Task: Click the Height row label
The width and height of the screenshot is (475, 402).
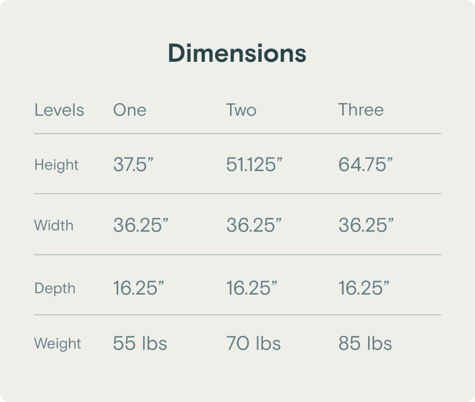Action: coord(56,165)
